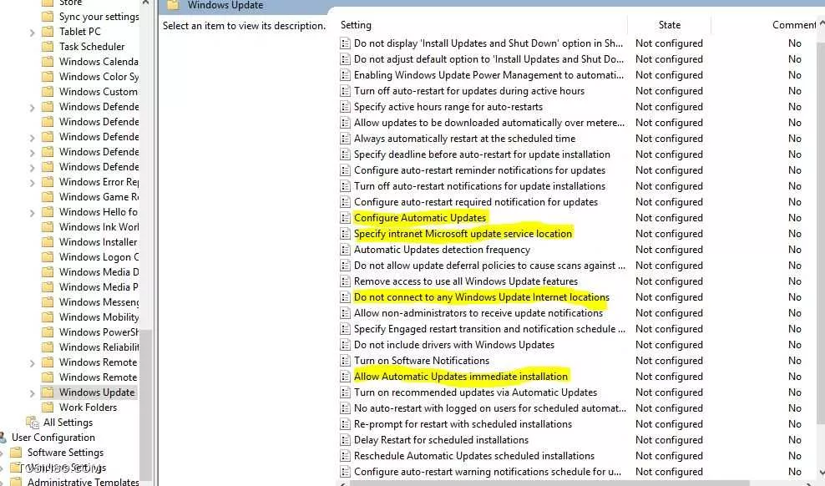Click policy icon for Remove access to use all Windows Update features

(x=345, y=281)
